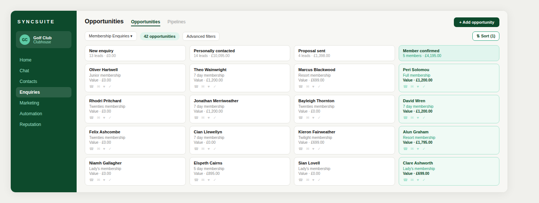Open Felix Ashcombe opportunity name
This screenshot has width=539, height=203.
coord(105,132)
